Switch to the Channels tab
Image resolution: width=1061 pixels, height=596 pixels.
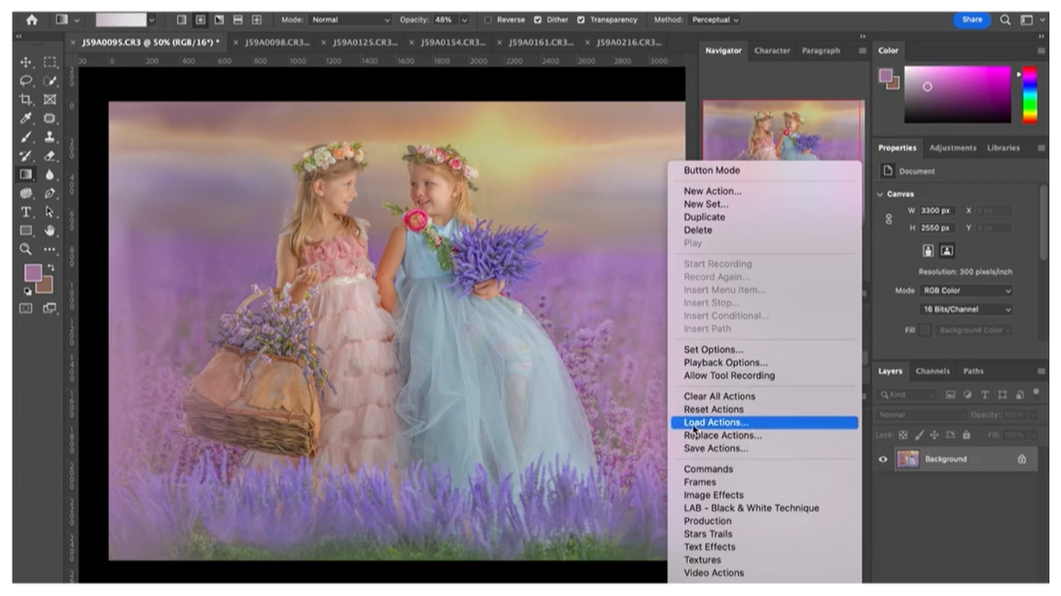[932, 371]
